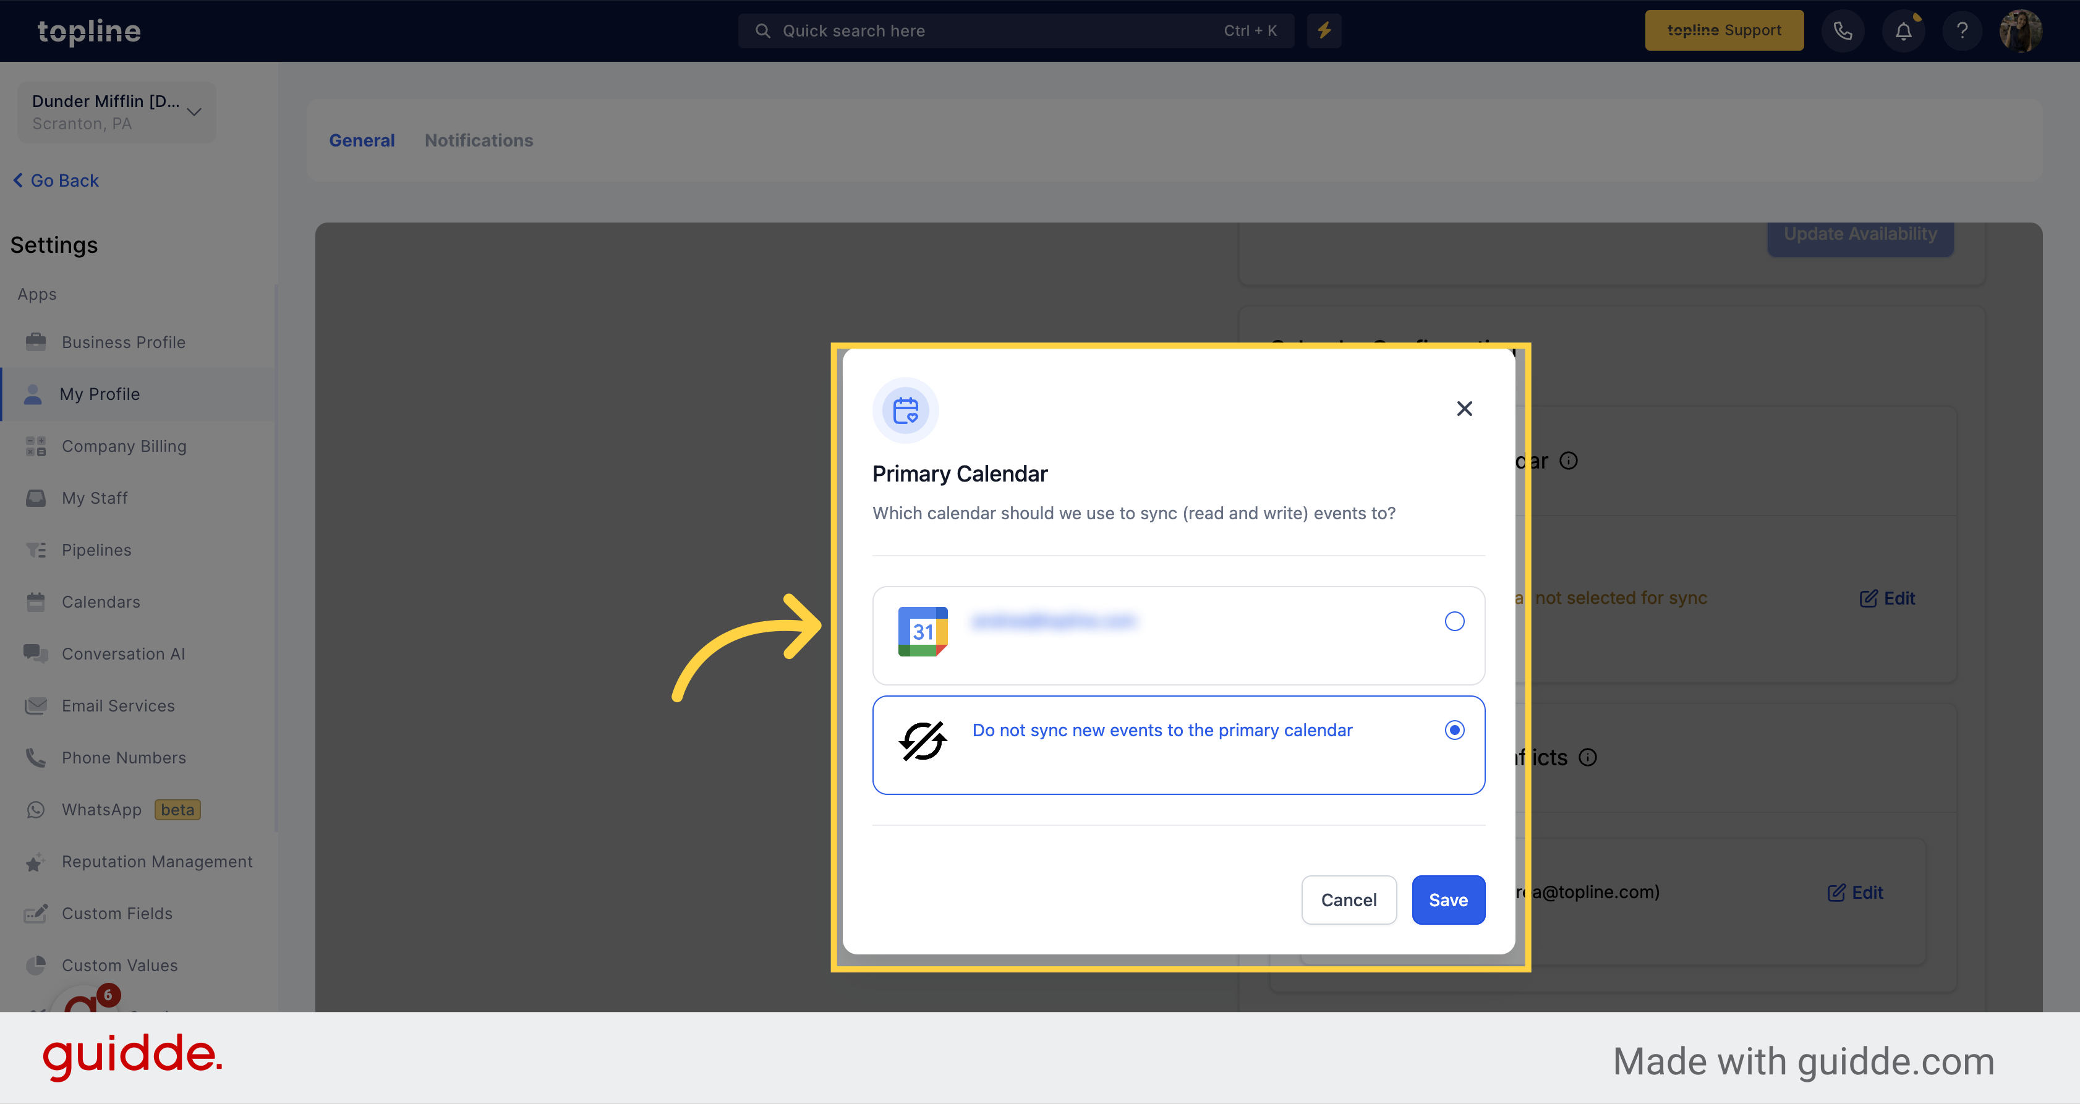This screenshot has height=1104, width=2080.
Task: Click the Custom Fields icon in sidebar
Action: [x=35, y=912]
